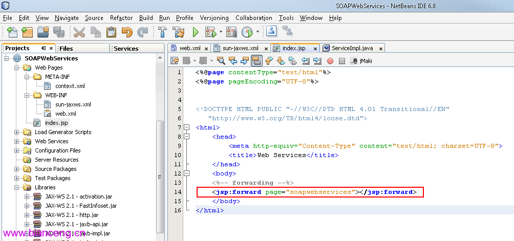Switch to the web.xml editor tab
Viewport: 514px width, 241px height.
[189, 48]
